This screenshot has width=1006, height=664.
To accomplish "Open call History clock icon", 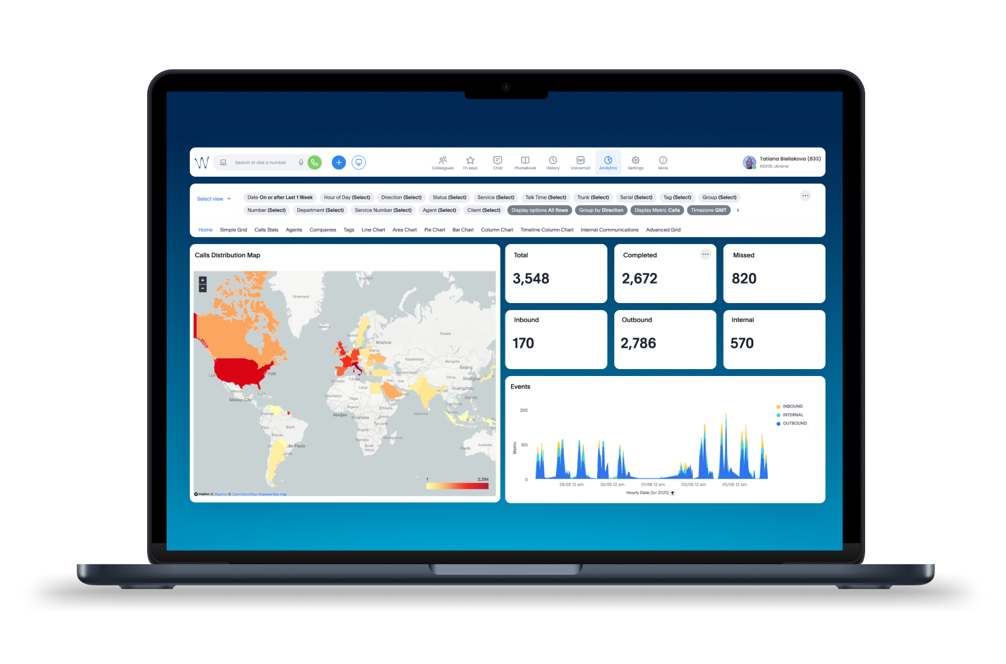I will click(x=553, y=161).
